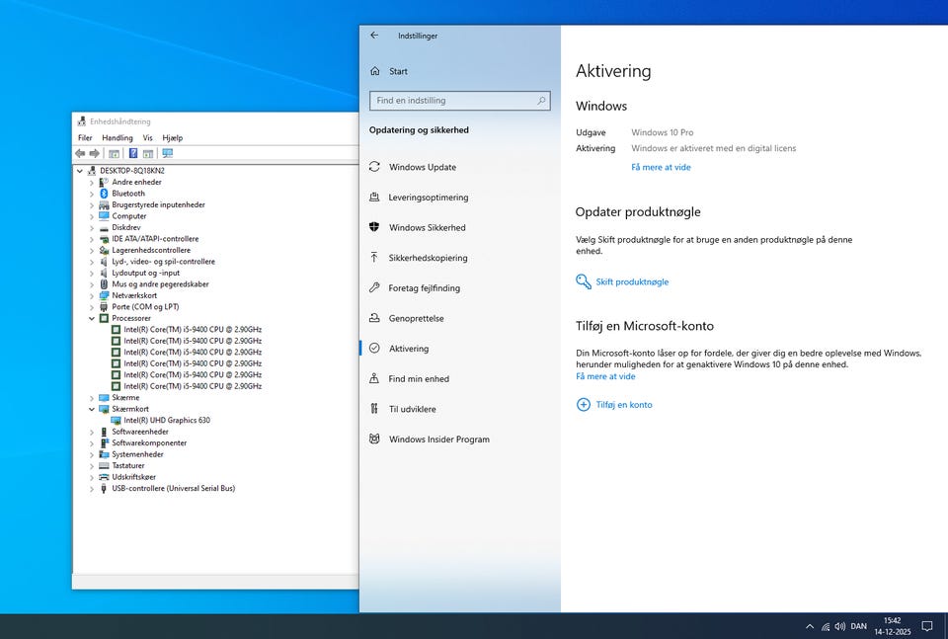
Task: Expand the USB-controllere category
Action: tap(92, 488)
